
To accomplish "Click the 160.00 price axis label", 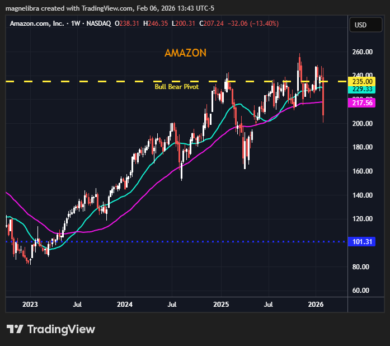I will point(363,171).
